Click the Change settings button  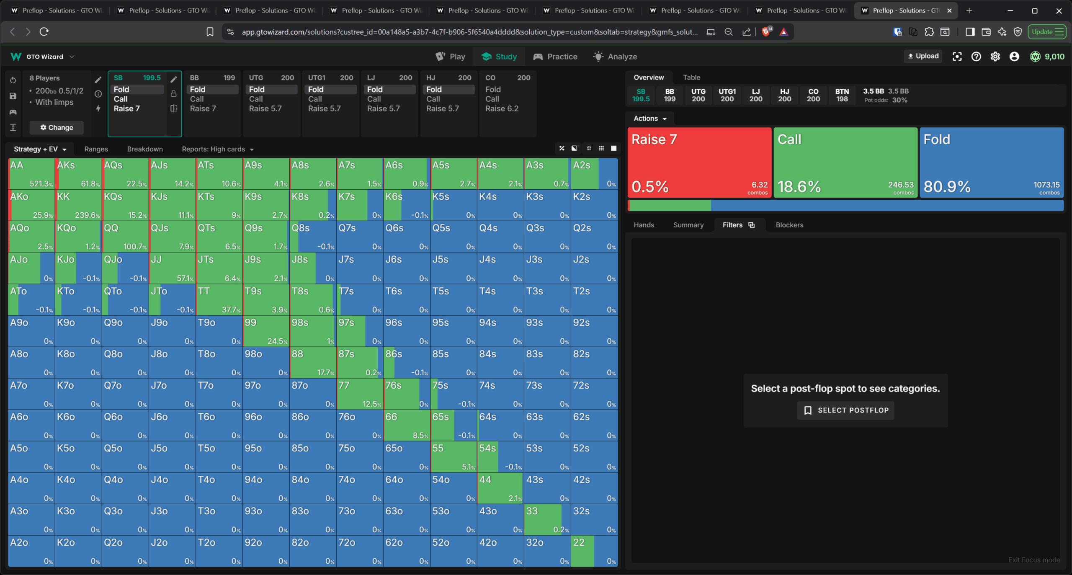[57, 127]
